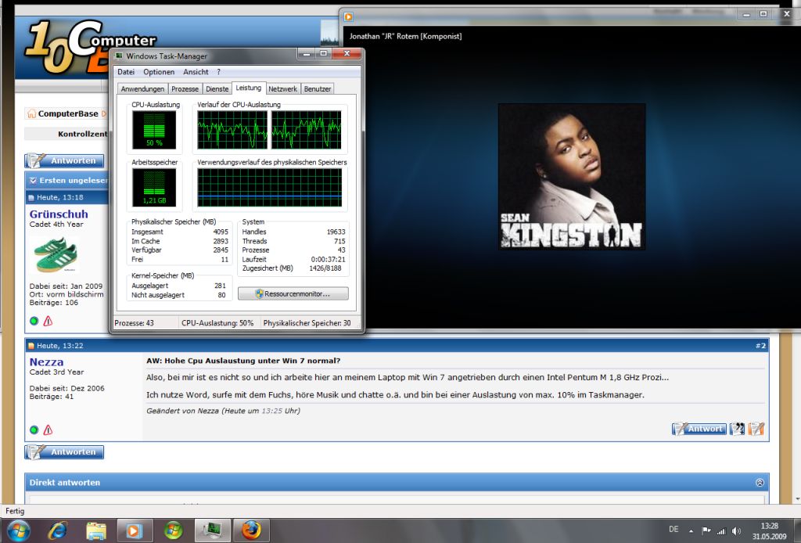The image size is (801, 543).
Task: Click the Kontrollzentrum navigation link
Action: (83, 134)
